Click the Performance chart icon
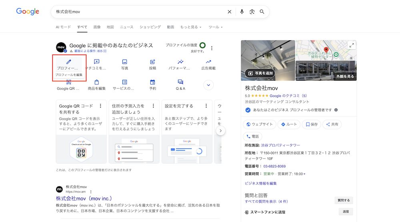This screenshot has width=400, height=222. (180, 62)
